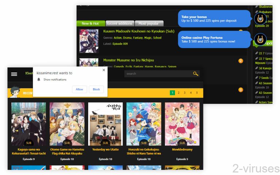Open latest Episode 009 link
This screenshot has height=175, width=280.
coord(120,44)
